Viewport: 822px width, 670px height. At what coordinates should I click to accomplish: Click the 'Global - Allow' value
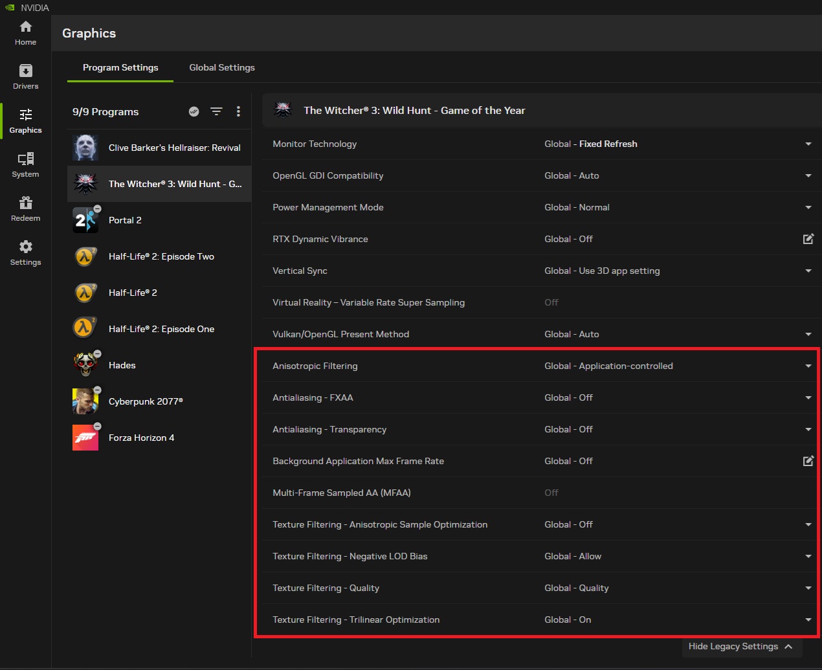(x=573, y=556)
